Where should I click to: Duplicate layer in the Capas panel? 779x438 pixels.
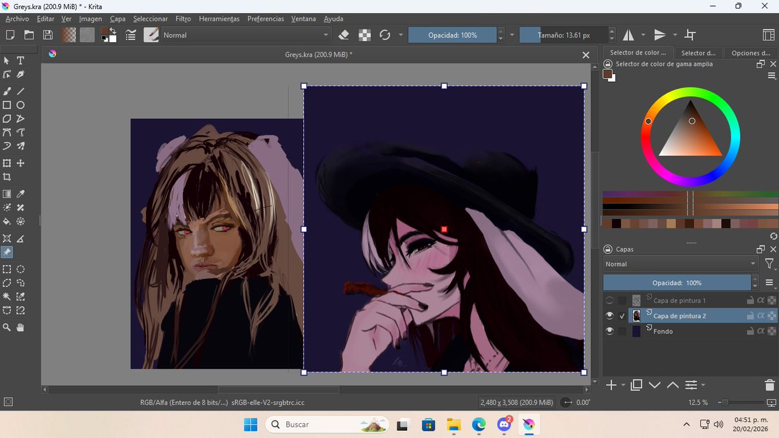point(636,385)
